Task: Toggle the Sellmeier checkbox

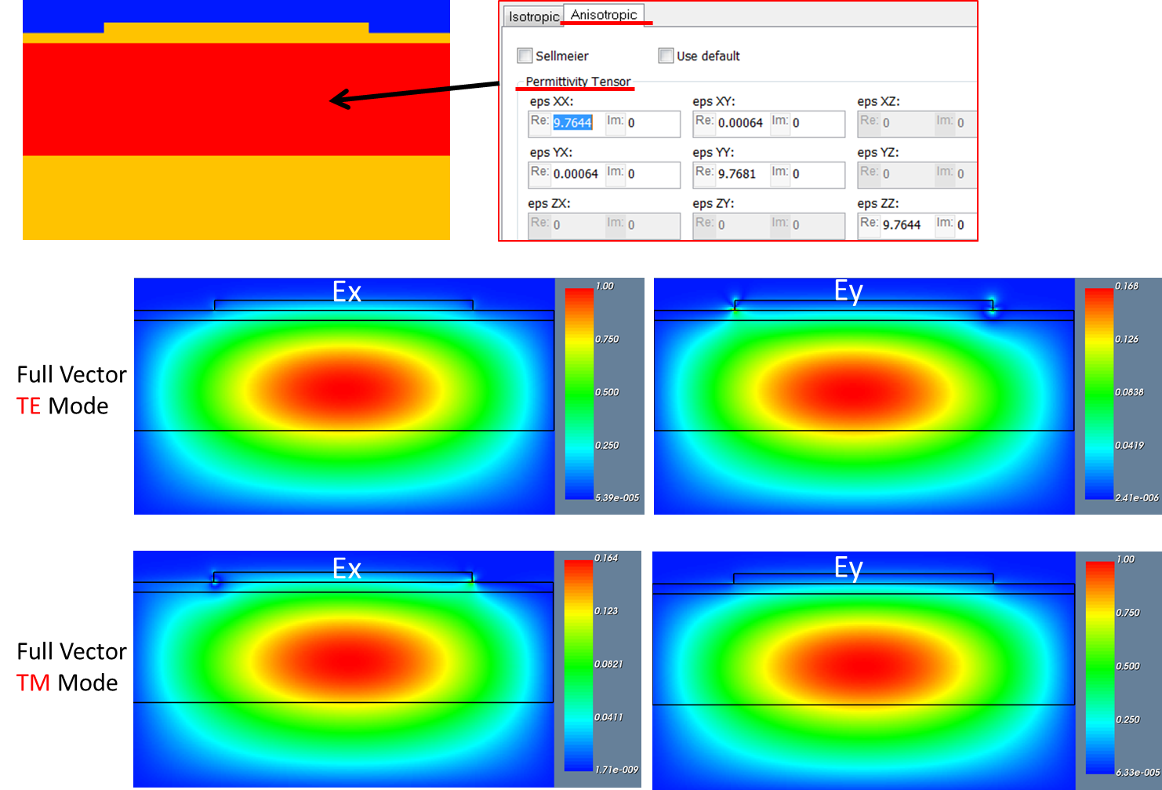Action: pos(525,56)
